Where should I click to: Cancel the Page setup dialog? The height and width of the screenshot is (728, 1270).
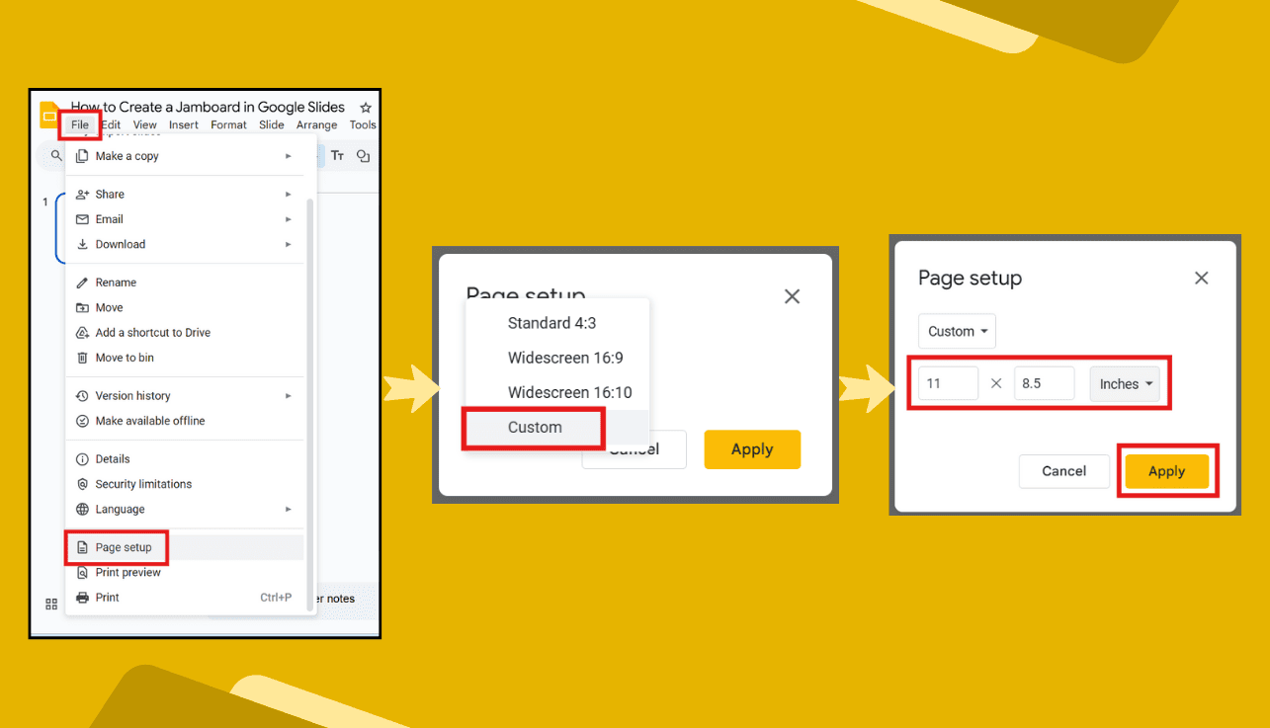(1063, 471)
